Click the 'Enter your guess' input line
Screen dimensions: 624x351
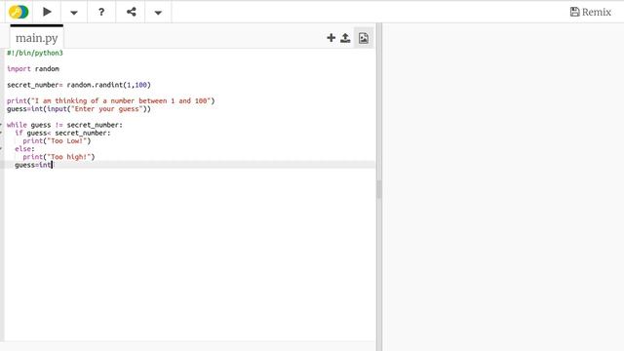tap(79, 108)
